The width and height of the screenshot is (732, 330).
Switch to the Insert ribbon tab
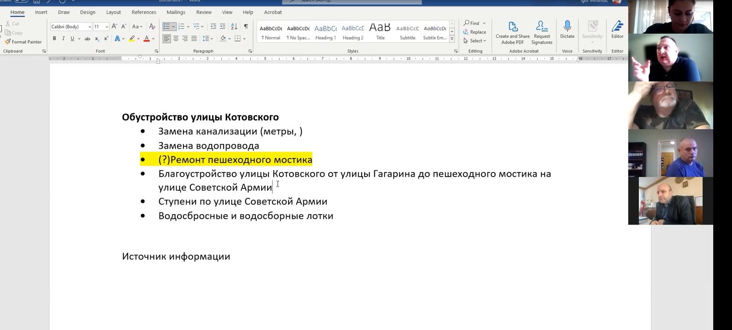(x=41, y=12)
